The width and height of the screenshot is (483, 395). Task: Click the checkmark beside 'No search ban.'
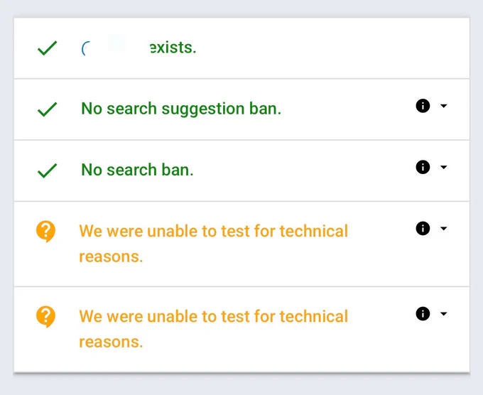[47, 171]
